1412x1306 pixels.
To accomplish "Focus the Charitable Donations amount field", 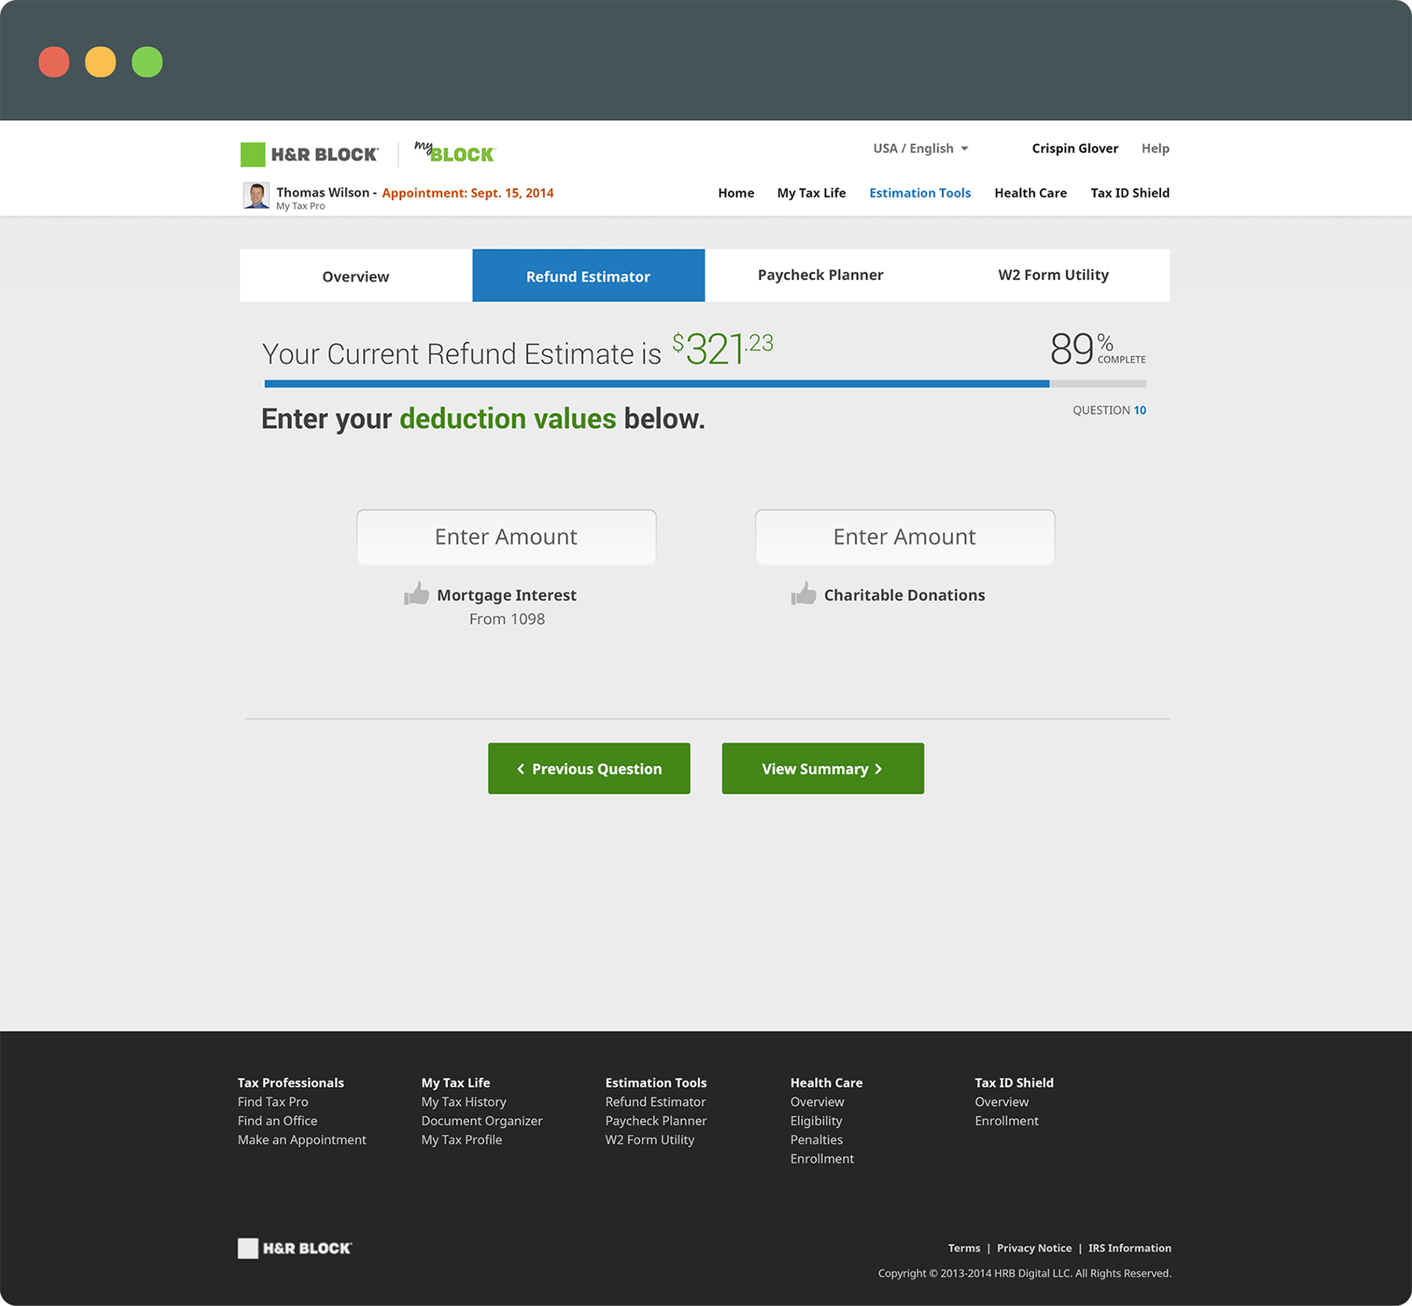I will coord(904,537).
